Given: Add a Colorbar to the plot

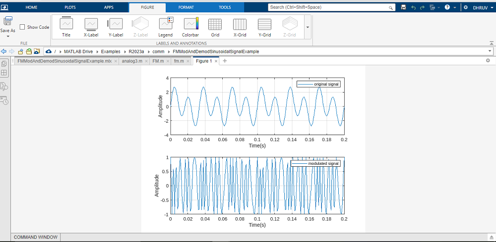Looking at the screenshot, I should click(190, 27).
